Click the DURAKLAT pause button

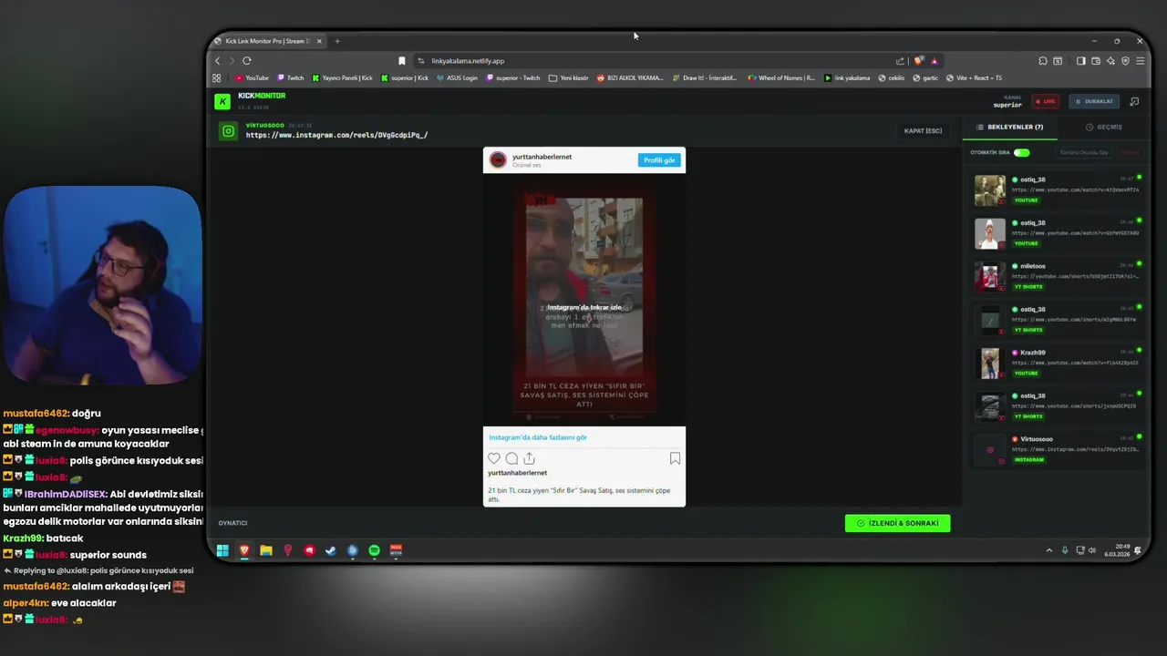coord(1094,101)
